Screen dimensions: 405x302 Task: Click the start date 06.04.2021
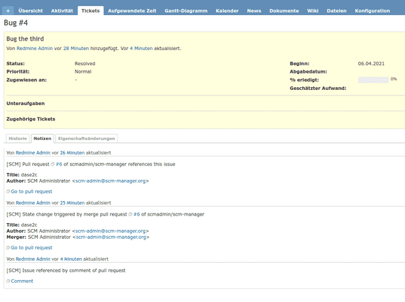click(x=371, y=64)
